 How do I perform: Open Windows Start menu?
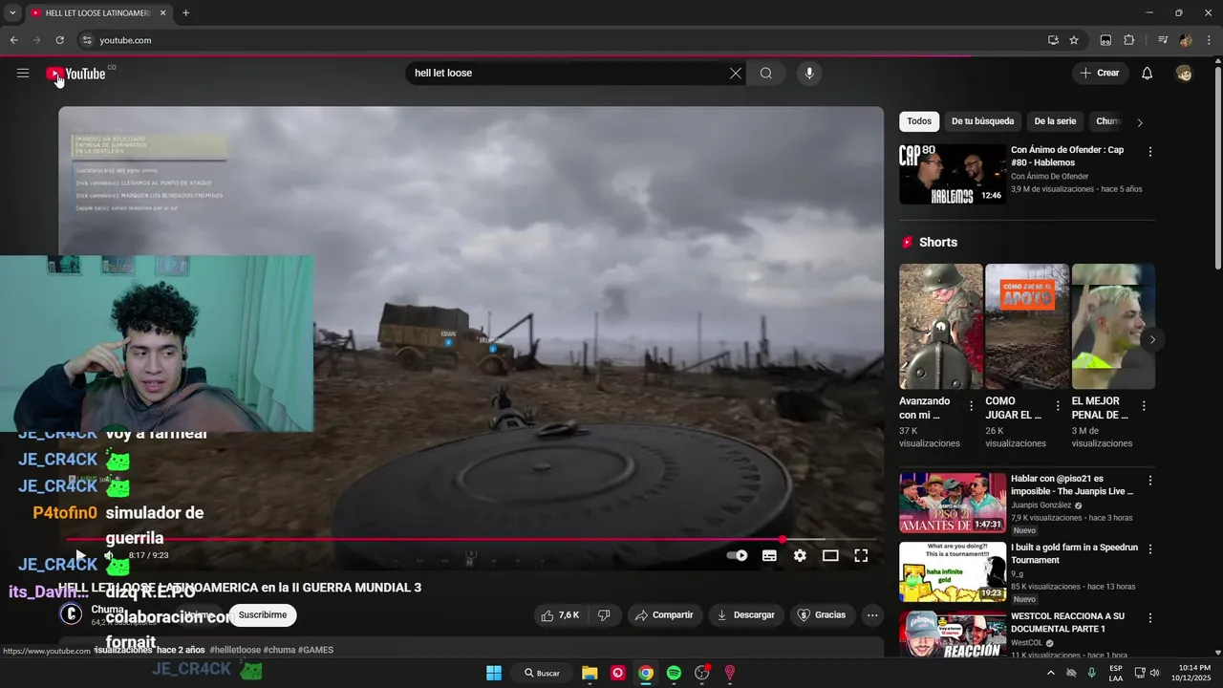click(494, 673)
